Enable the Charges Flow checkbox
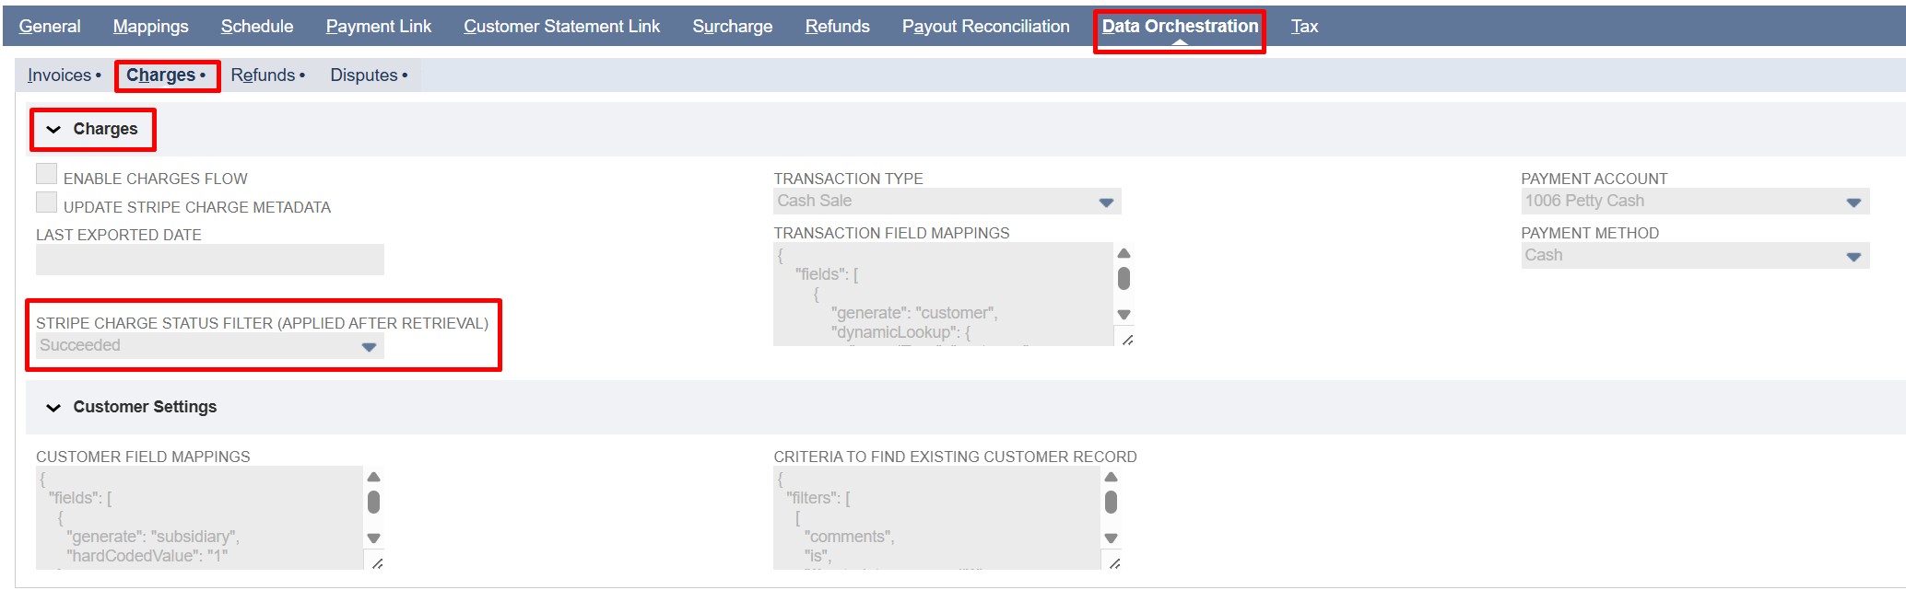The width and height of the screenshot is (1906, 590). click(x=47, y=174)
